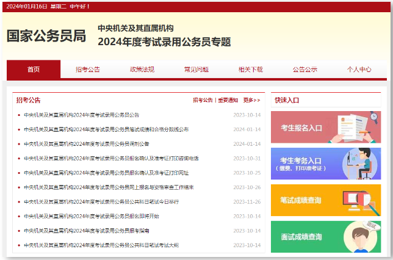Click the monitor with magnifier icon in the 笔试成绩查询 banner
Screen dimensions: 393x260
coord(361,202)
